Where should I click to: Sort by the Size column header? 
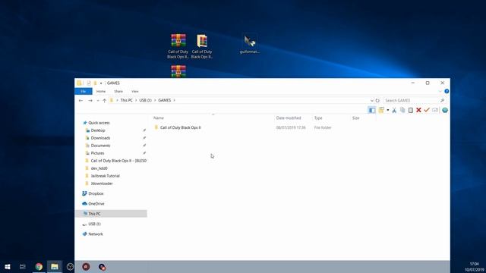tap(356, 118)
